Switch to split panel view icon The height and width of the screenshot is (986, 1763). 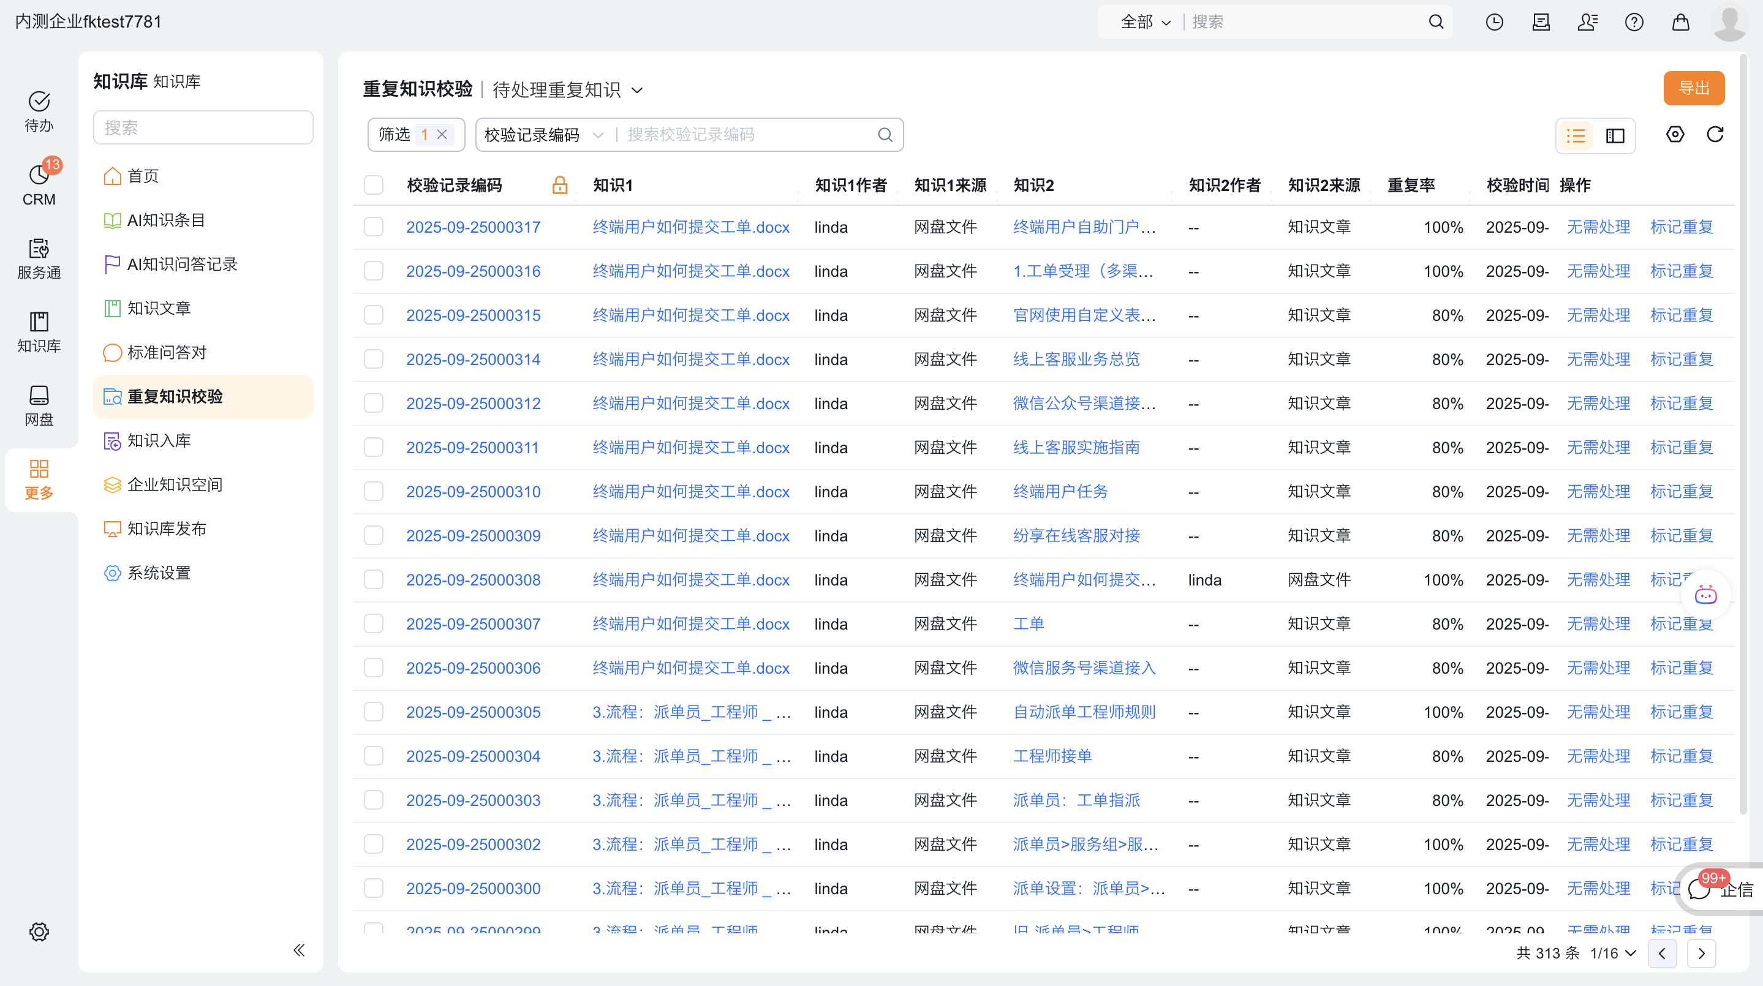tap(1615, 135)
